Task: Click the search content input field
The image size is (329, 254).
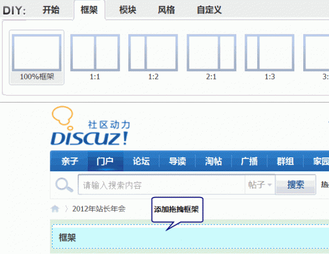Action: pyautogui.click(x=162, y=185)
